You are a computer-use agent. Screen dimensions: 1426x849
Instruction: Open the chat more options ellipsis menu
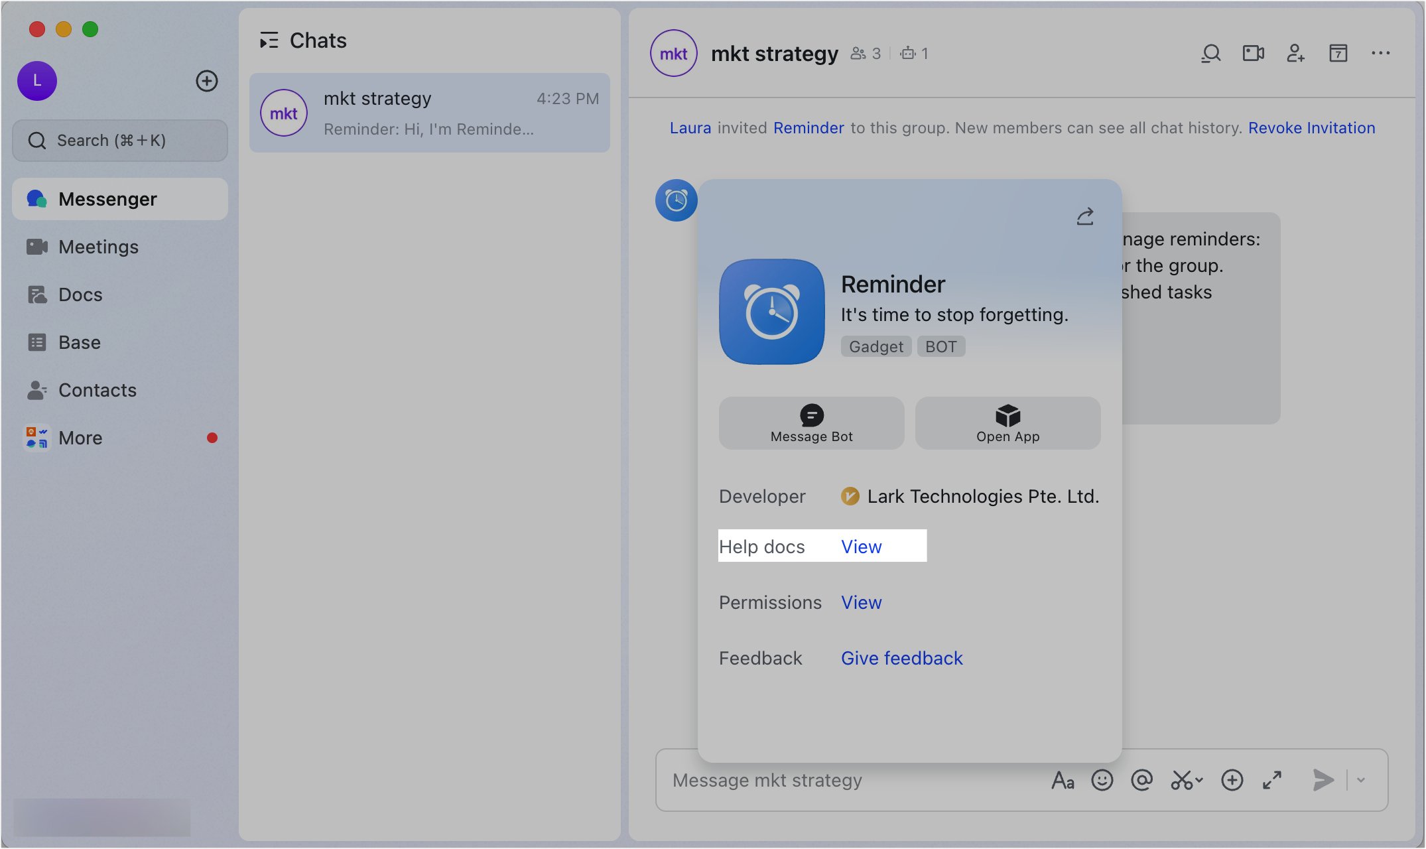[1381, 53]
